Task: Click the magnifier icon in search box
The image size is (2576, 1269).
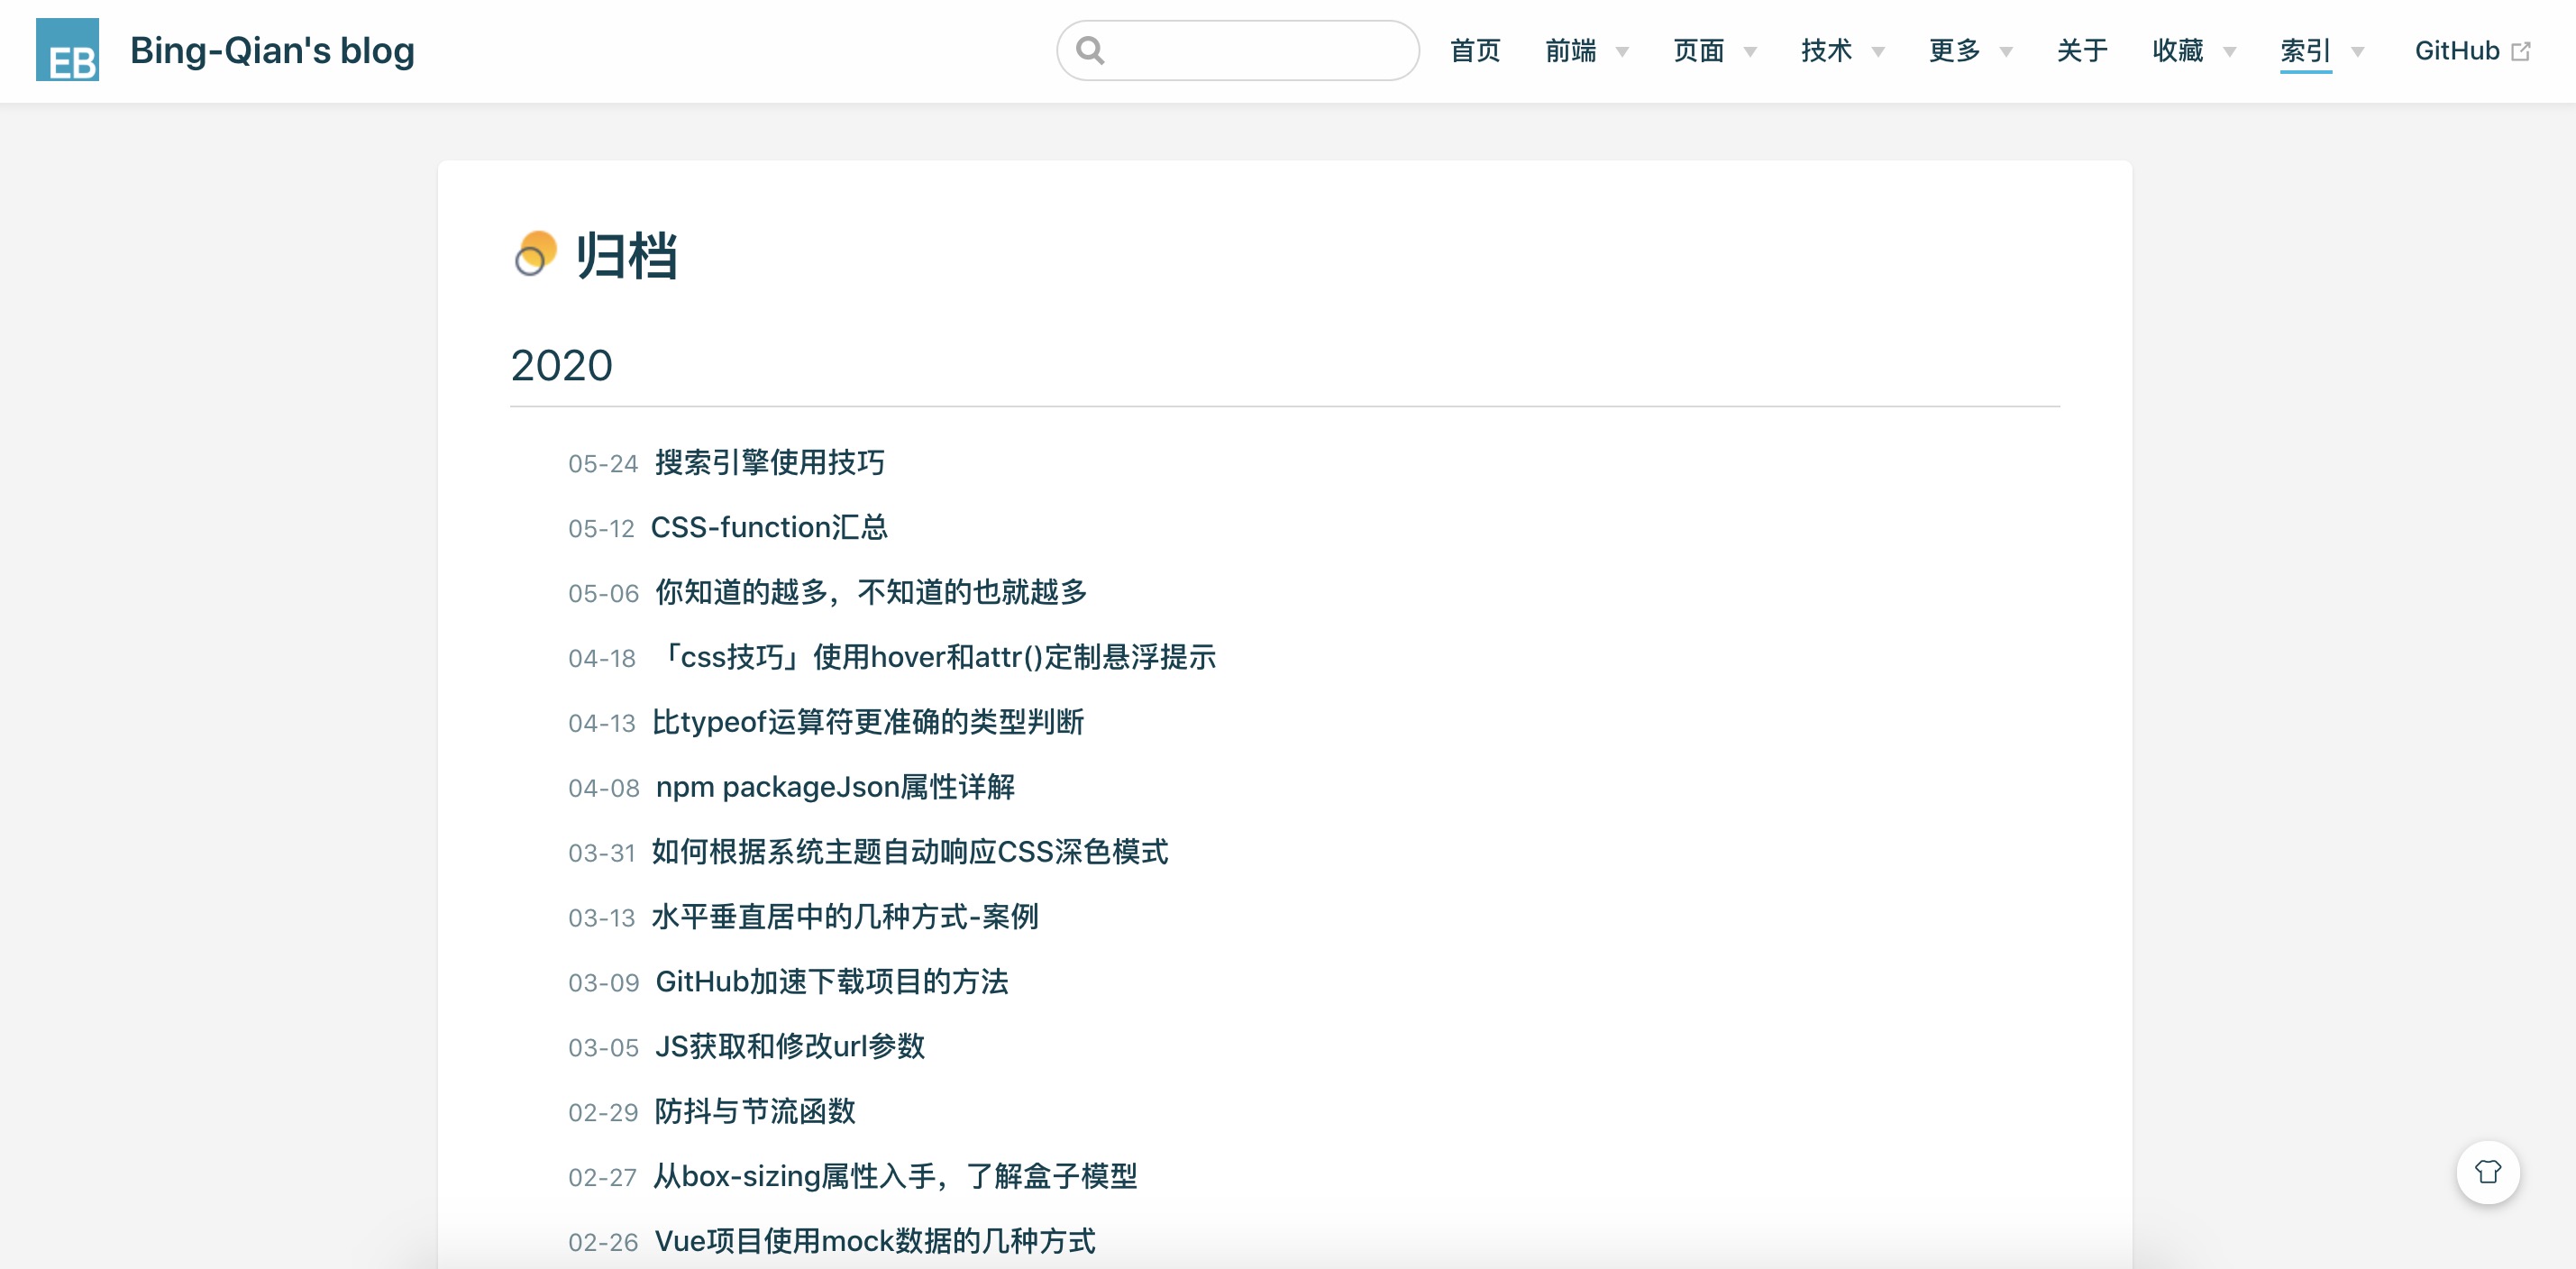Action: [1090, 50]
